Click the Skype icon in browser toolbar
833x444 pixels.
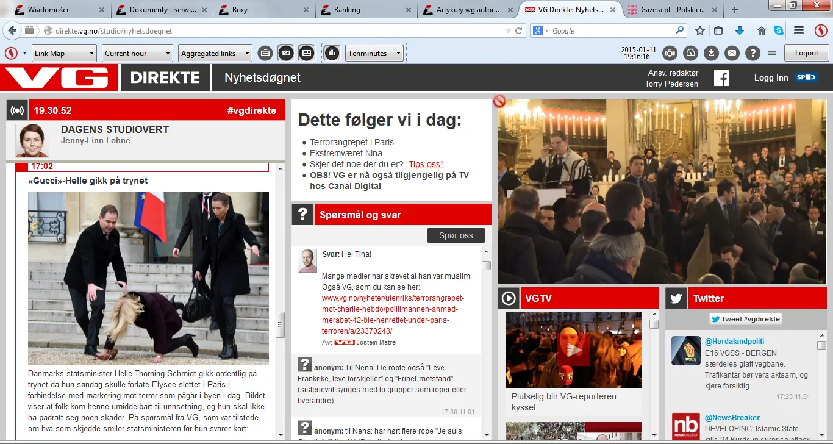pos(779,30)
